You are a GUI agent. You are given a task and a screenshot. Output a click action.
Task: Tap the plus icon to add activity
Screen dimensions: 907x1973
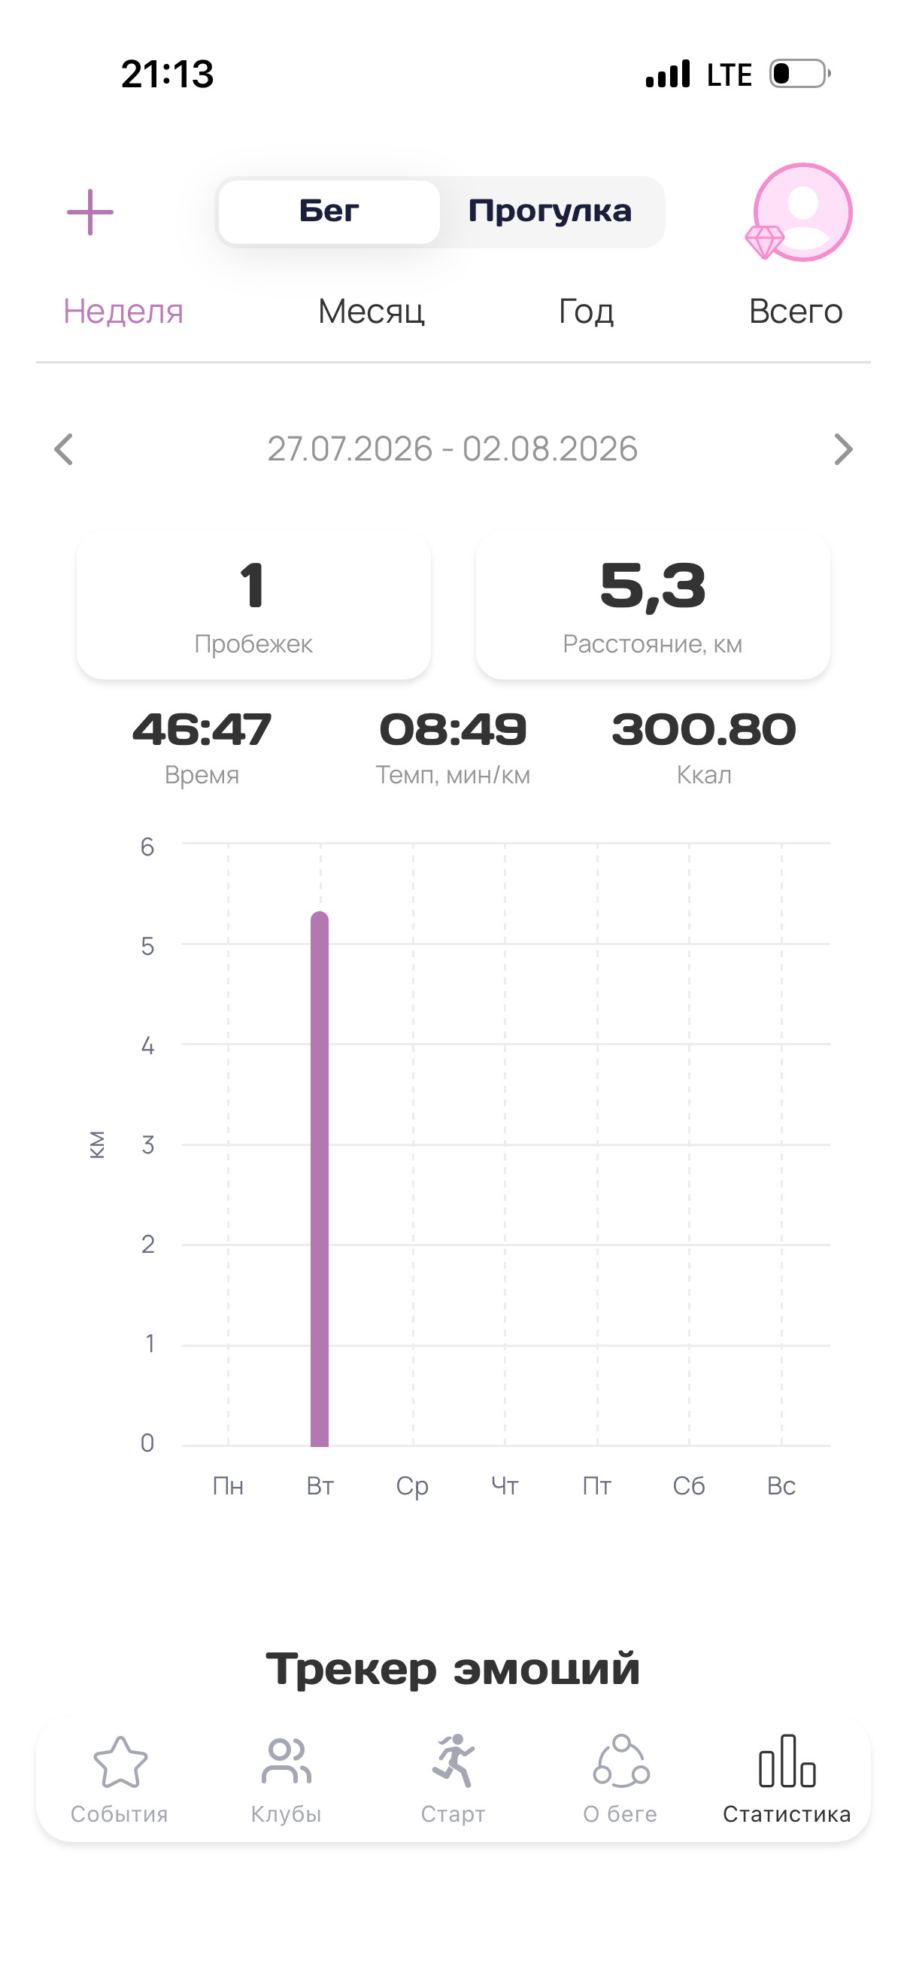click(90, 212)
